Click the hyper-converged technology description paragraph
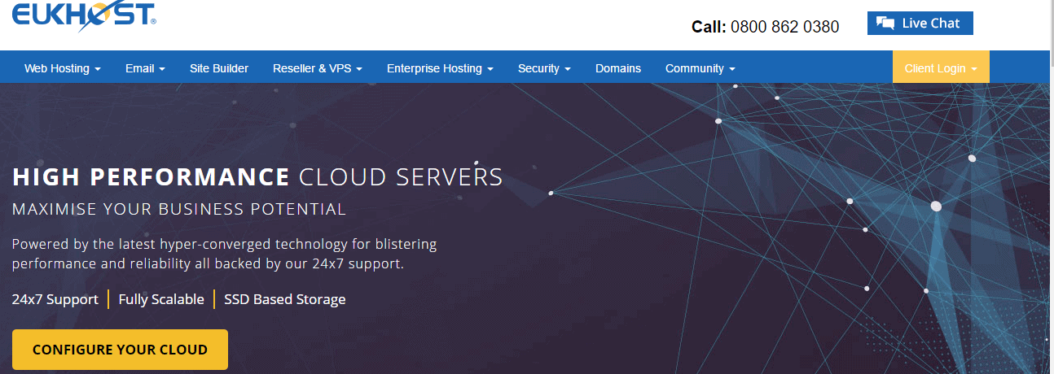The image size is (1054, 374). tap(224, 254)
